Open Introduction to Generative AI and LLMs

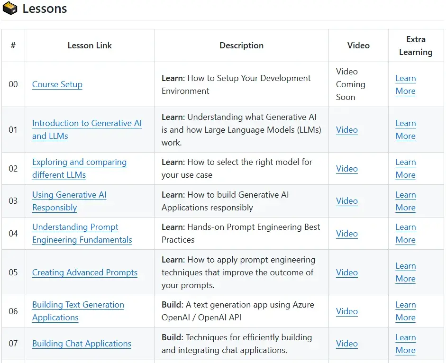pos(87,123)
